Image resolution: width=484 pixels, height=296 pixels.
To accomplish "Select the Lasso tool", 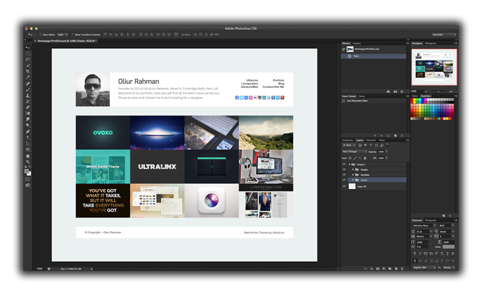I will [x=28, y=59].
